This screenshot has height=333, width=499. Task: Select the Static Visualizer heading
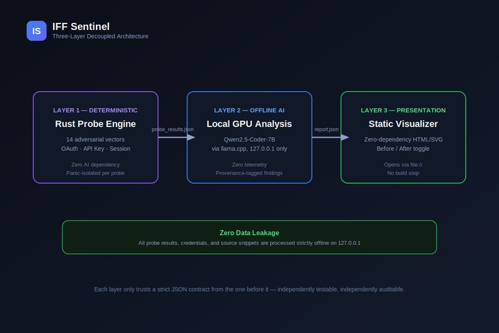coord(403,123)
